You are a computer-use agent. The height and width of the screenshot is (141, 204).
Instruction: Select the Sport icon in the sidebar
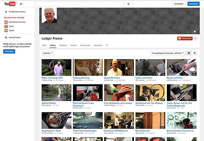(6, 26)
